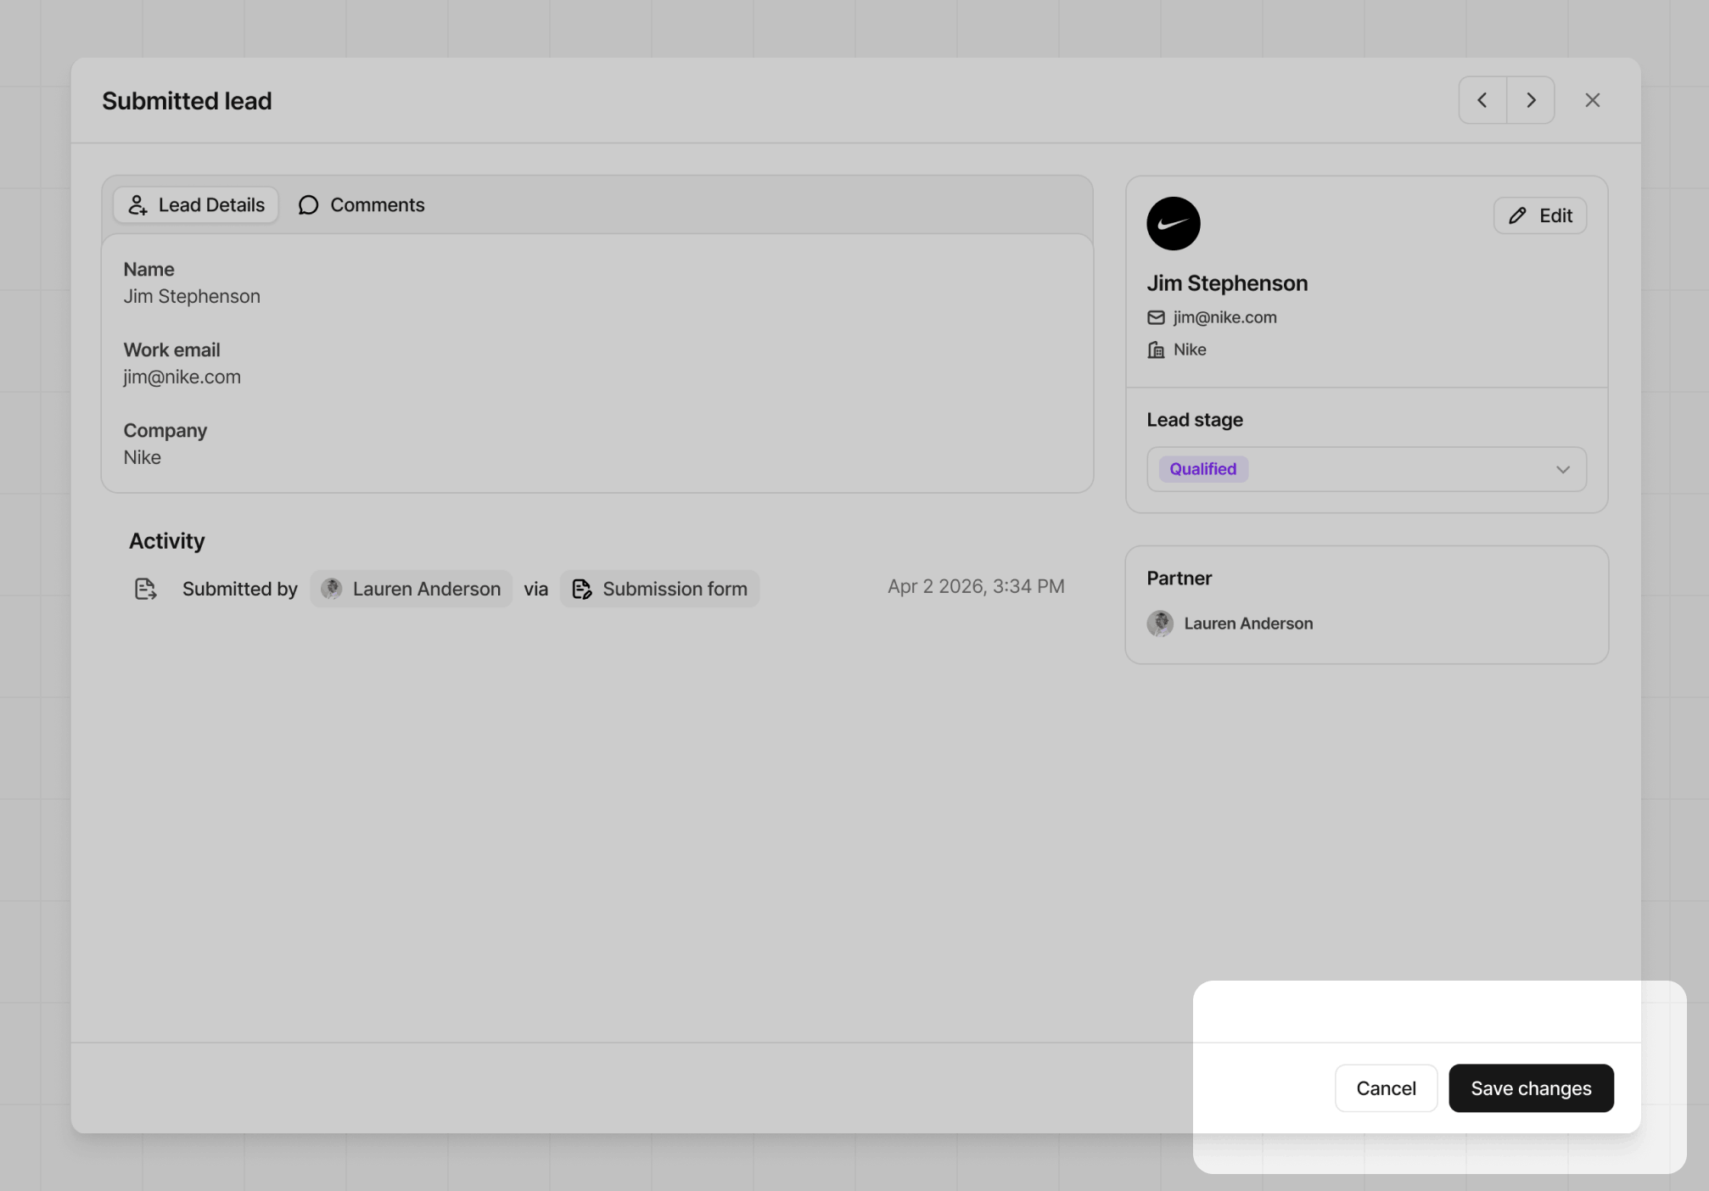Go to the next lead arrow
The height and width of the screenshot is (1191, 1709).
(1531, 100)
